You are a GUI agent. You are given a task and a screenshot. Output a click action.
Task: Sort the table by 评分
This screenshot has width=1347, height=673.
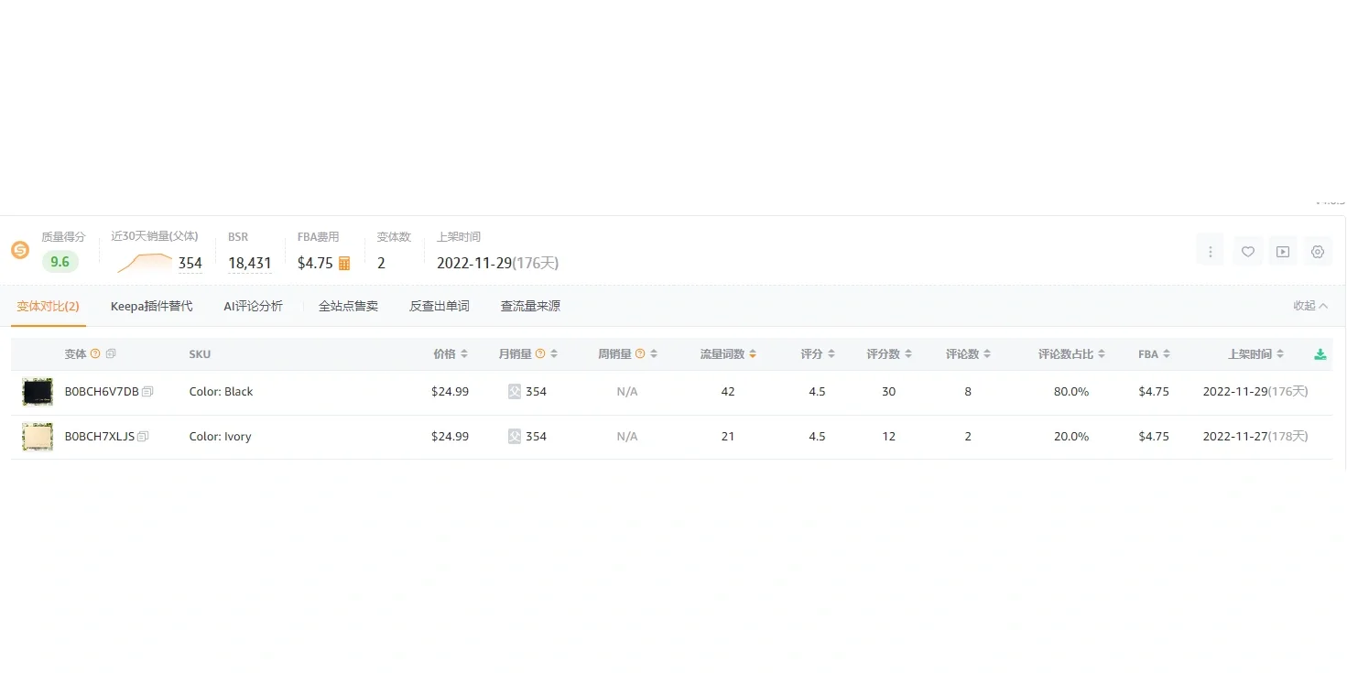pyautogui.click(x=831, y=354)
